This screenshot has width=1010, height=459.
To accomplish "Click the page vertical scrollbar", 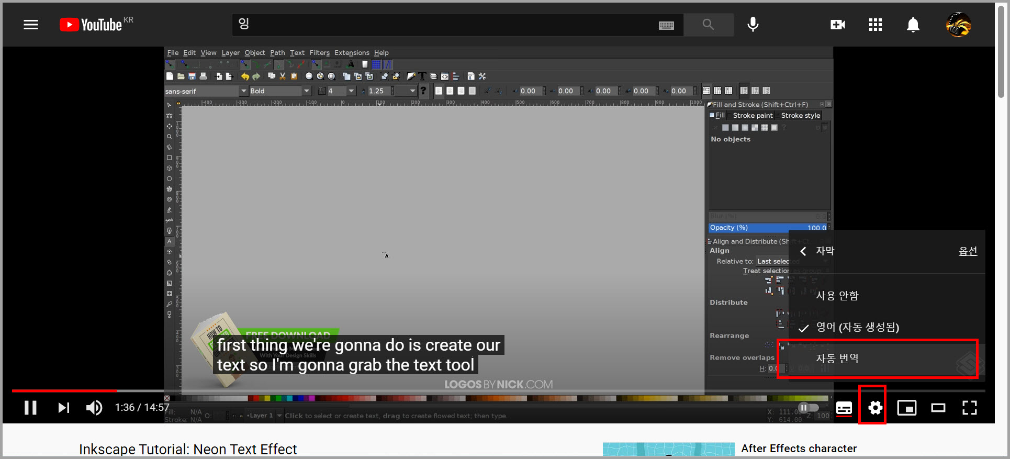I will point(1002,52).
